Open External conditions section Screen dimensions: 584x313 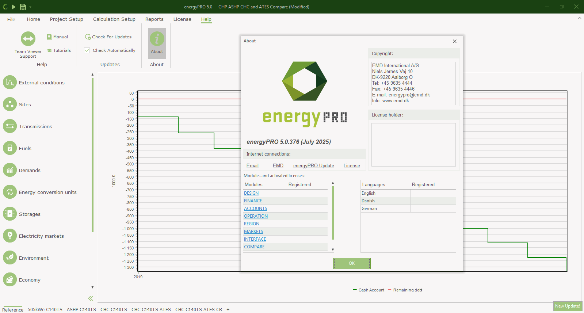(x=34, y=83)
